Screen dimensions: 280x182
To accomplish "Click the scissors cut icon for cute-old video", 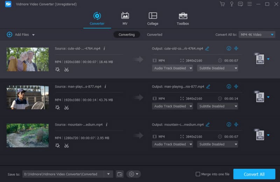I will point(66,70).
